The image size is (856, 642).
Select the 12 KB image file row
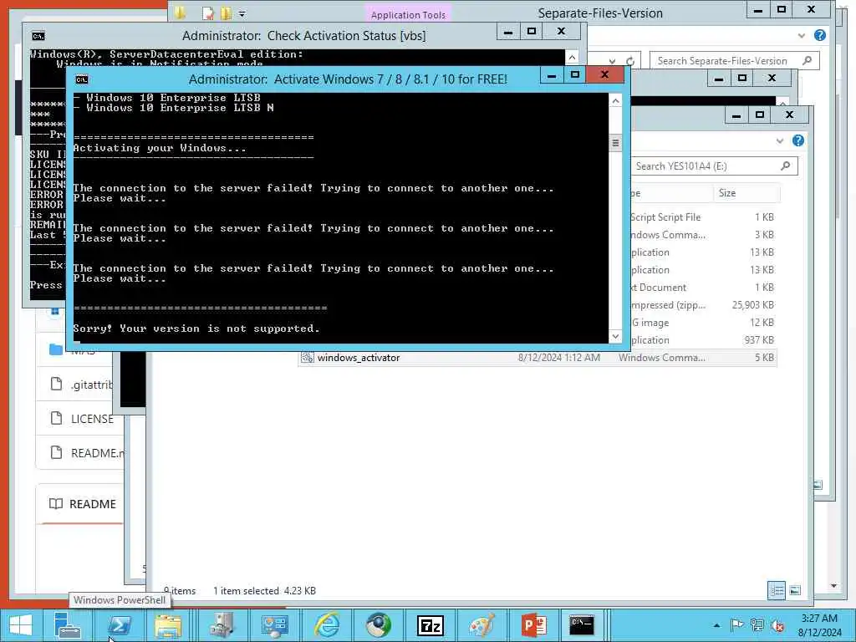point(703,323)
